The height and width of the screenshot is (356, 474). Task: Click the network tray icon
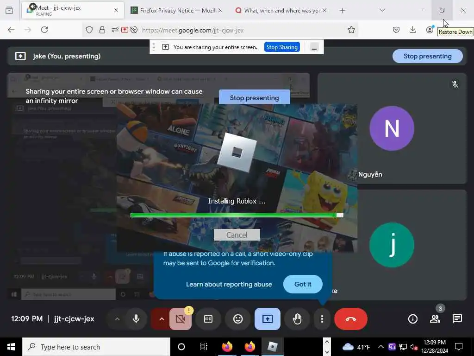point(403,347)
